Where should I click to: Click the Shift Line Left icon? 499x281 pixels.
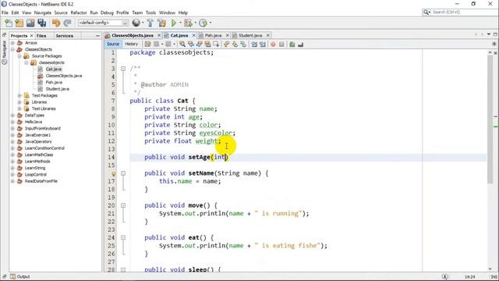point(254,44)
